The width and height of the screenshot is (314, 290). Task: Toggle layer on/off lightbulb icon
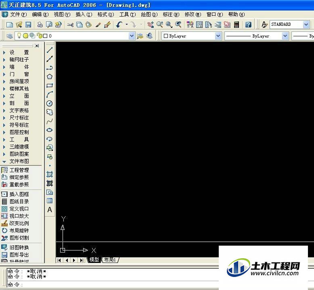tap(19, 35)
